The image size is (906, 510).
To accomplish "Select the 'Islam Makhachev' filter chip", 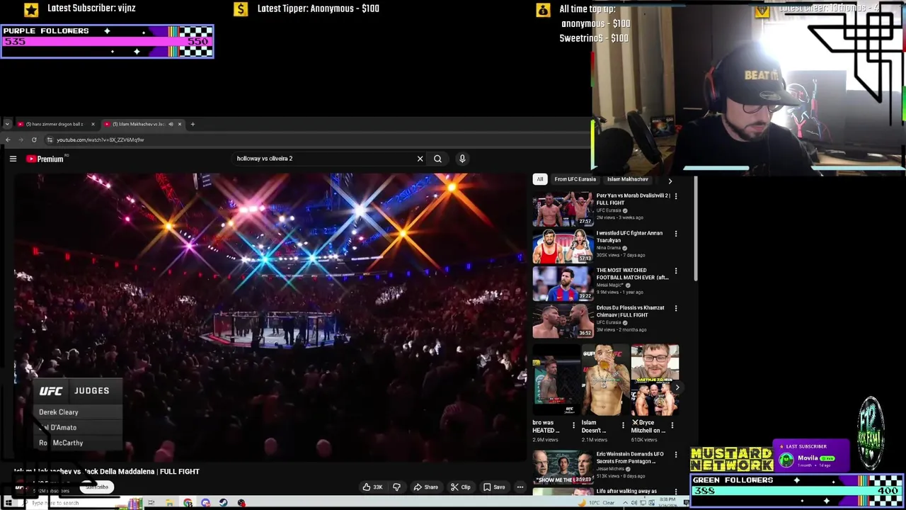I will 627,179.
